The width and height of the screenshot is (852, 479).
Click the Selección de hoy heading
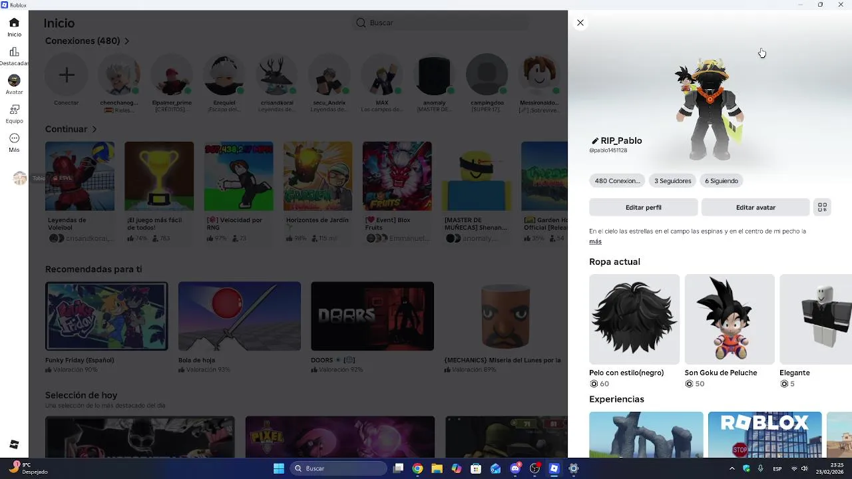[x=81, y=395]
